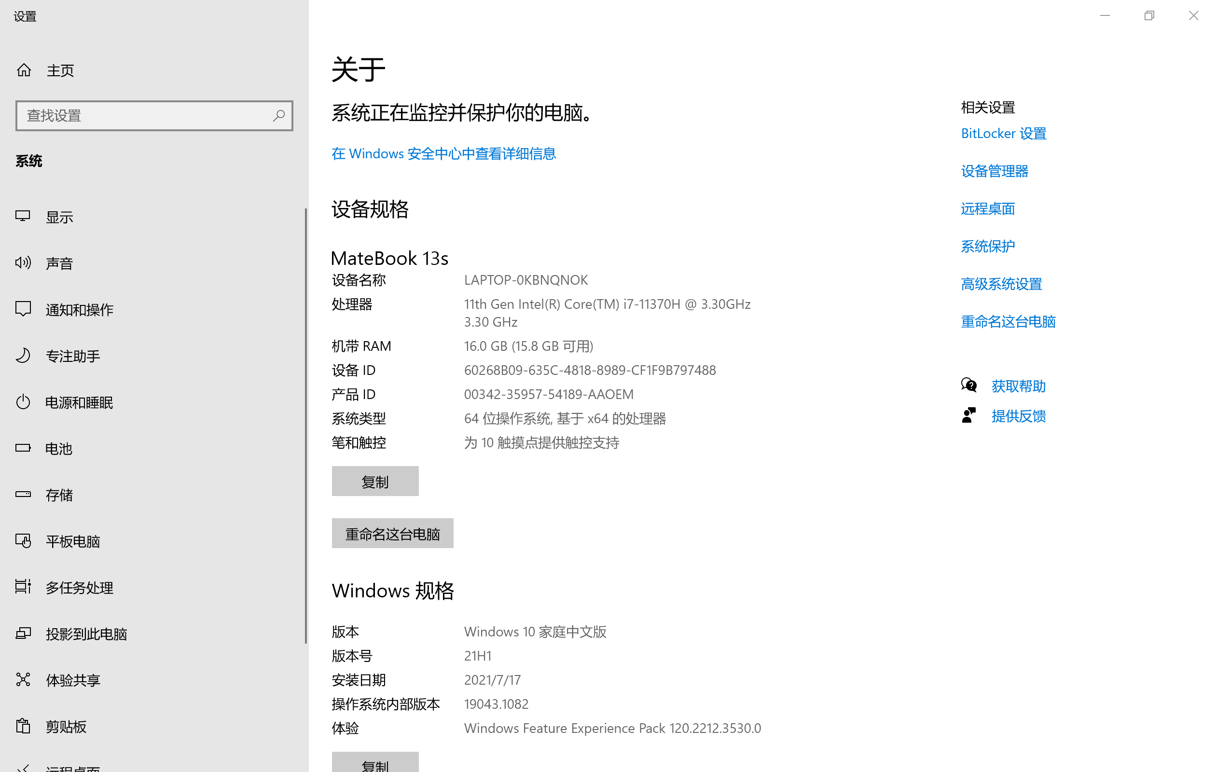Image resolution: width=1216 pixels, height=772 pixels.
Task: Click Windows Feature Experience Pack value
Action: [x=612, y=728]
